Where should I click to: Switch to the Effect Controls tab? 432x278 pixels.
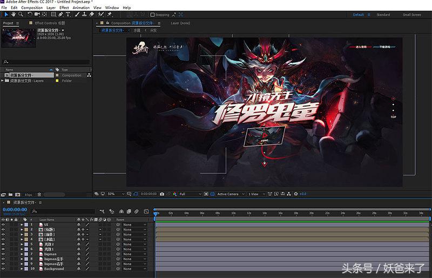click(46, 23)
